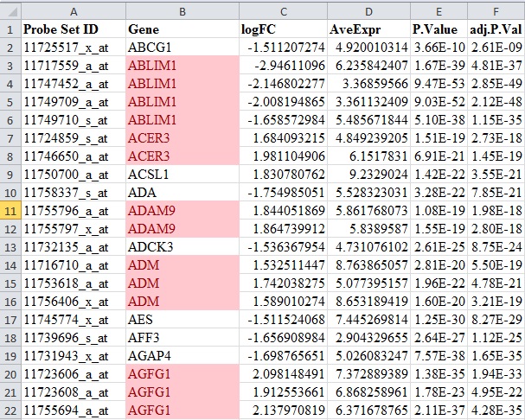Select the AGAP4 gene cell
525x420 pixels.
point(182,356)
